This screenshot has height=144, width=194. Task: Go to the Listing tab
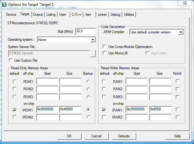pos(51,15)
